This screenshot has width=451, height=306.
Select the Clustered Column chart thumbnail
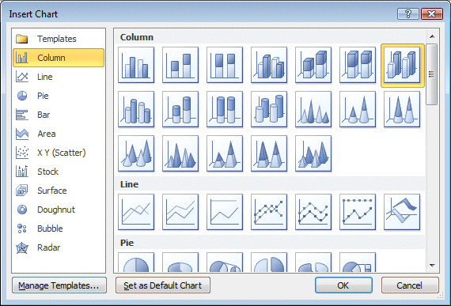point(136,65)
